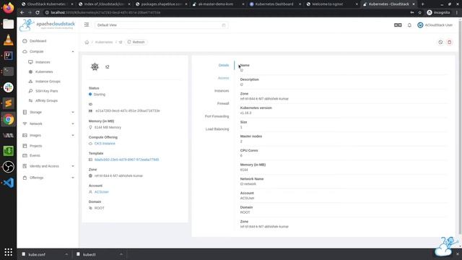The height and width of the screenshot is (260, 462).
Task: Select the Firewall tab
Action: pos(223,103)
